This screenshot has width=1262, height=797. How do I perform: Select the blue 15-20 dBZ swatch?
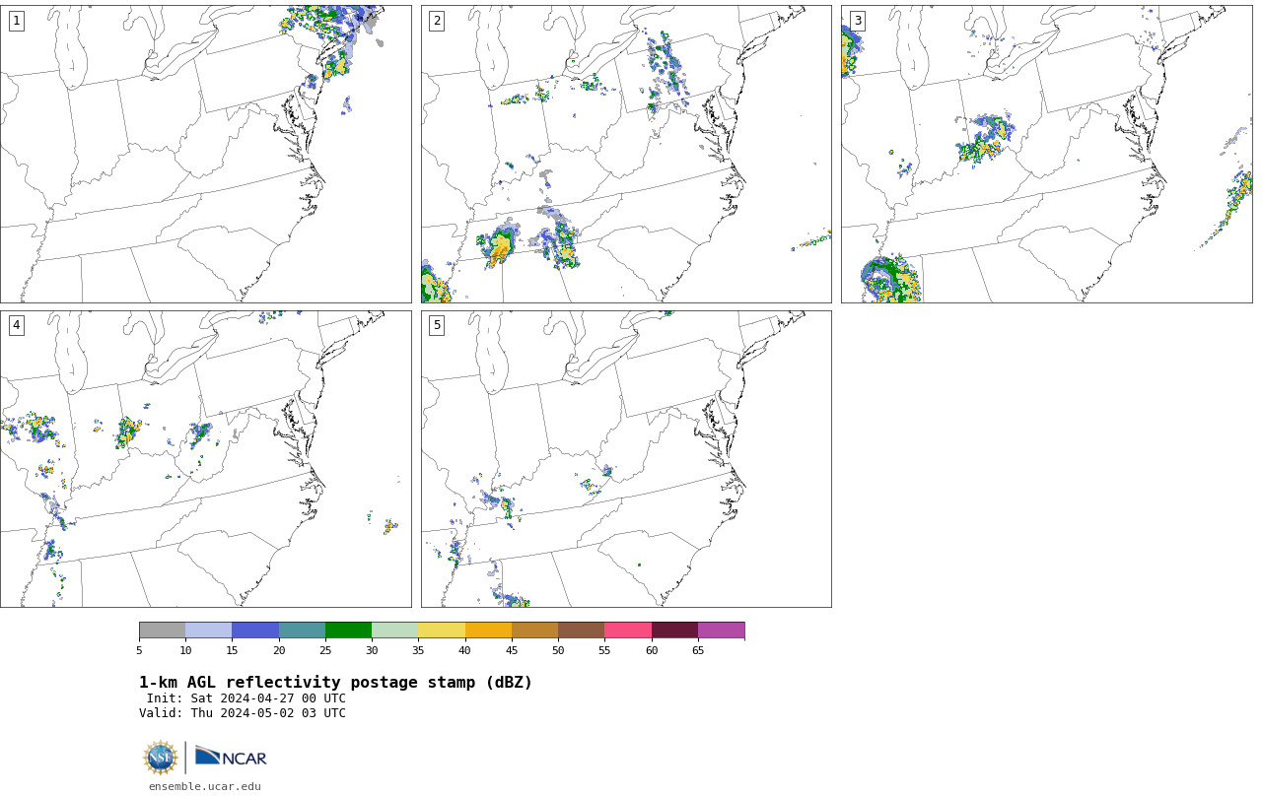click(255, 631)
